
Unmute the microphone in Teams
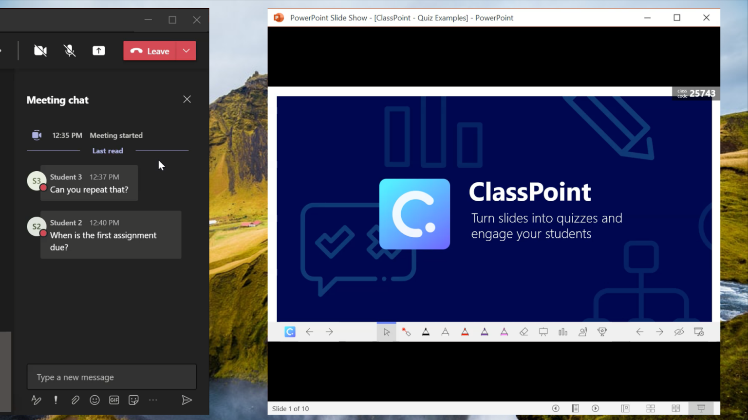[69, 50]
